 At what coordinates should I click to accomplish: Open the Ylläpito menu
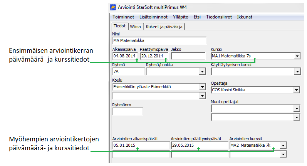[x=181, y=17]
